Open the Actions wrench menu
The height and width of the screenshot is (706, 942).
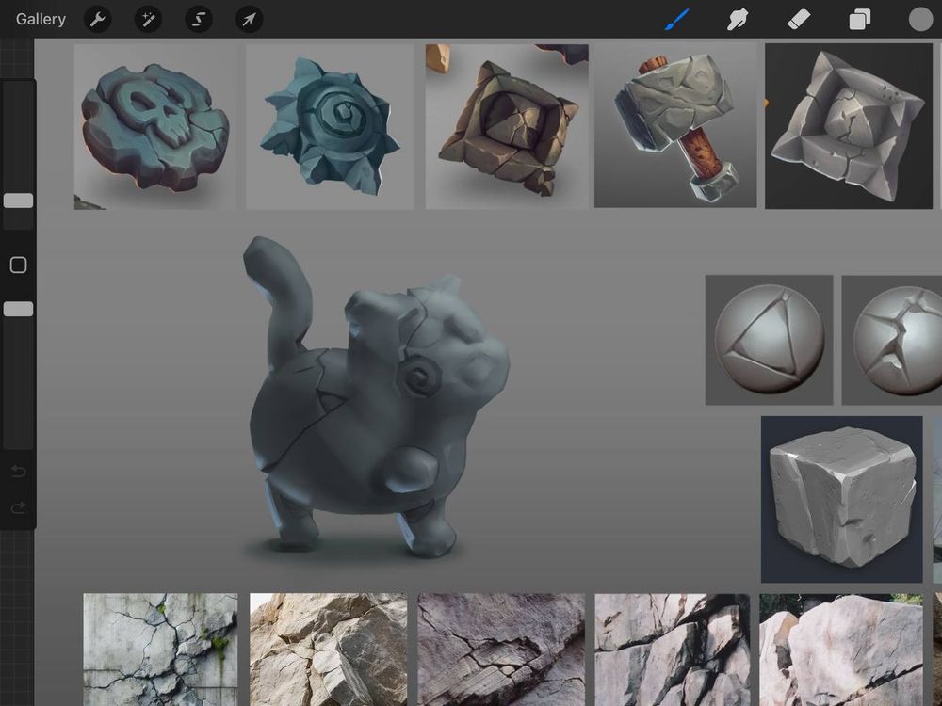pos(97,20)
